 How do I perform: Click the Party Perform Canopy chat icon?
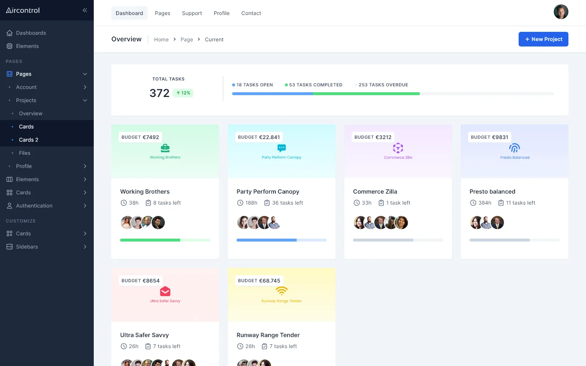282,148
